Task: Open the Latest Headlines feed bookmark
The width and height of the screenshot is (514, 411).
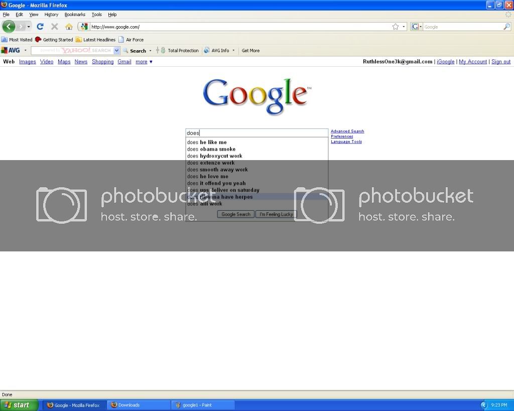Action: pyautogui.click(x=95, y=40)
